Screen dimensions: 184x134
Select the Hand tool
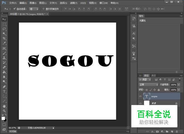coord(4,106)
